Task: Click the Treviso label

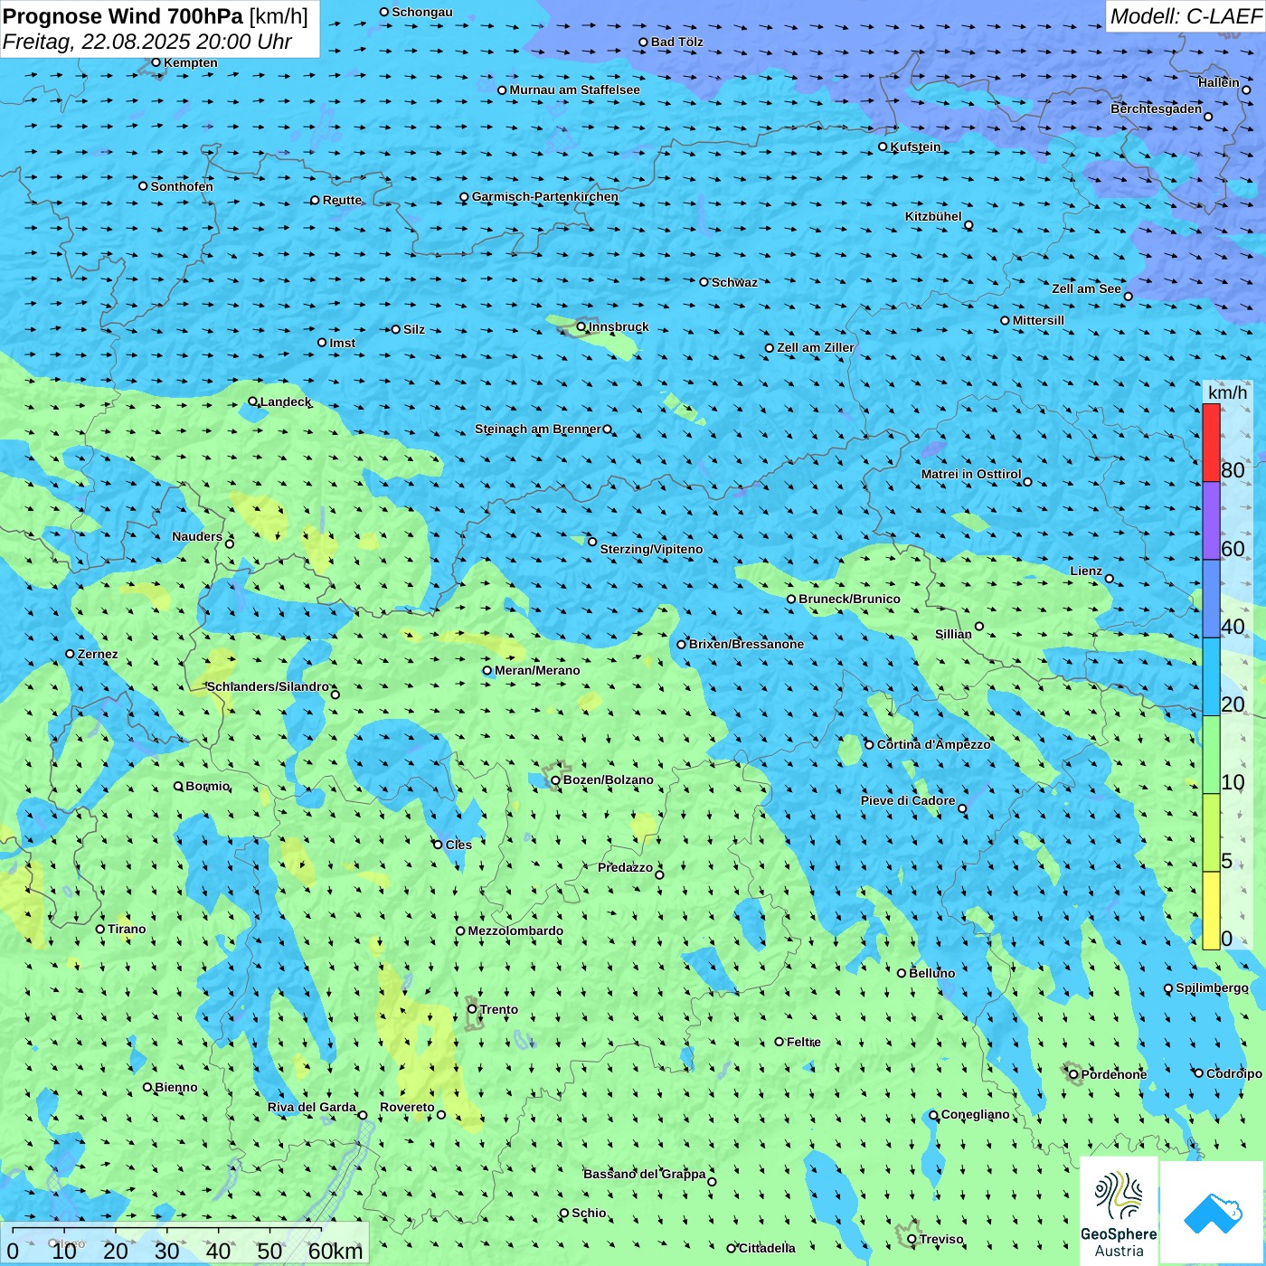Action: point(941,1239)
